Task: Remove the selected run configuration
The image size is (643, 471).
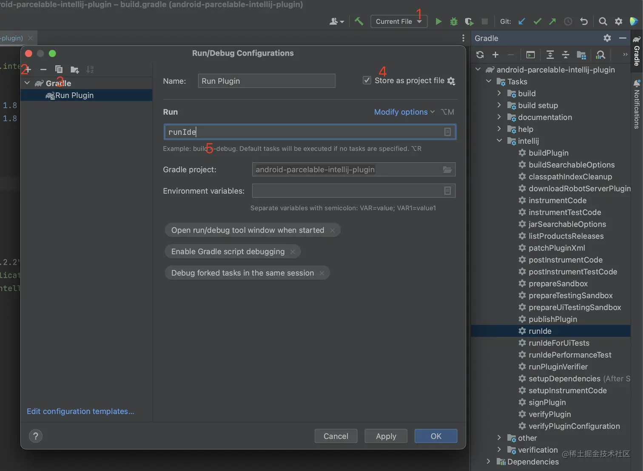Action: [x=43, y=69]
